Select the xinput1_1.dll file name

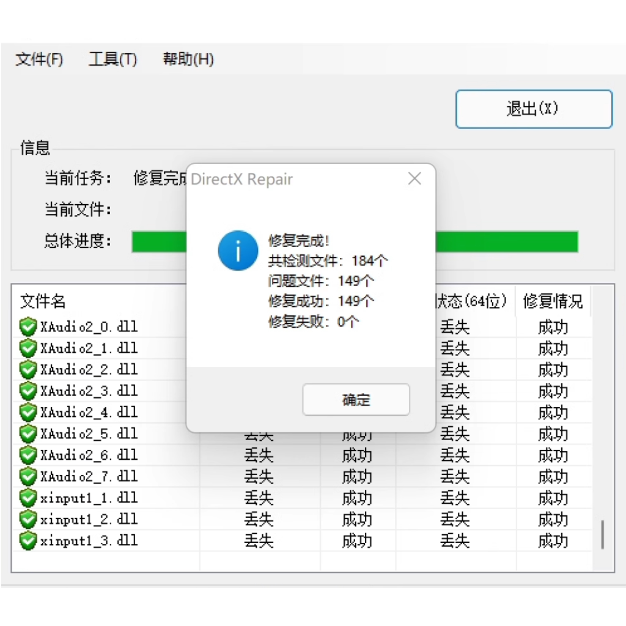89,498
